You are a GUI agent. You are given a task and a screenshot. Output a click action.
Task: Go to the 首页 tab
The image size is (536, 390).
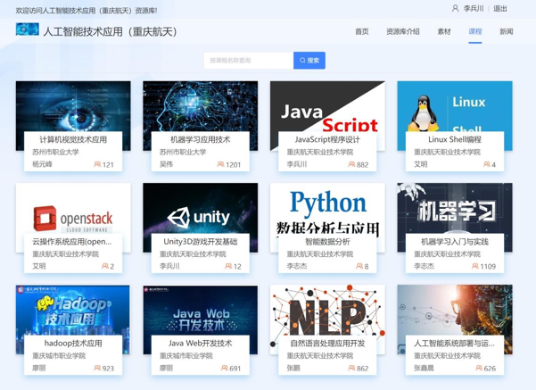click(362, 31)
